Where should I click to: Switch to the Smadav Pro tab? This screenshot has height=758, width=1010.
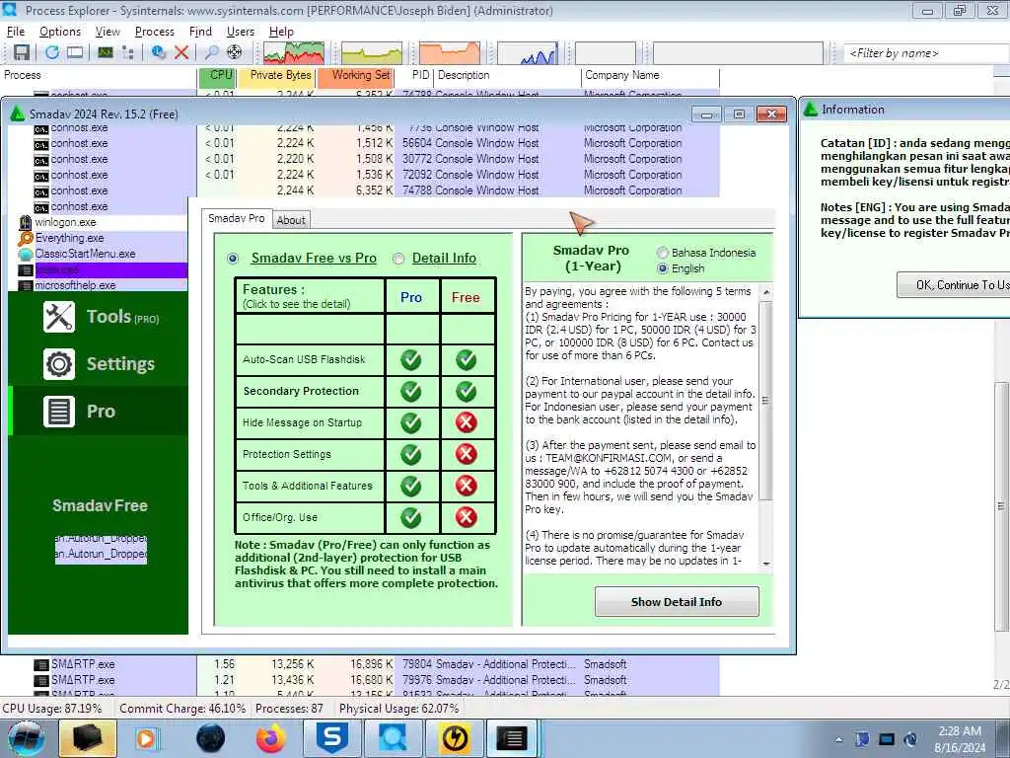tap(237, 218)
